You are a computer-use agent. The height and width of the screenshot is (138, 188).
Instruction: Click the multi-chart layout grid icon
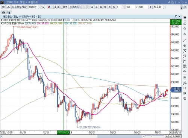pyautogui.click(x=3, y=12)
